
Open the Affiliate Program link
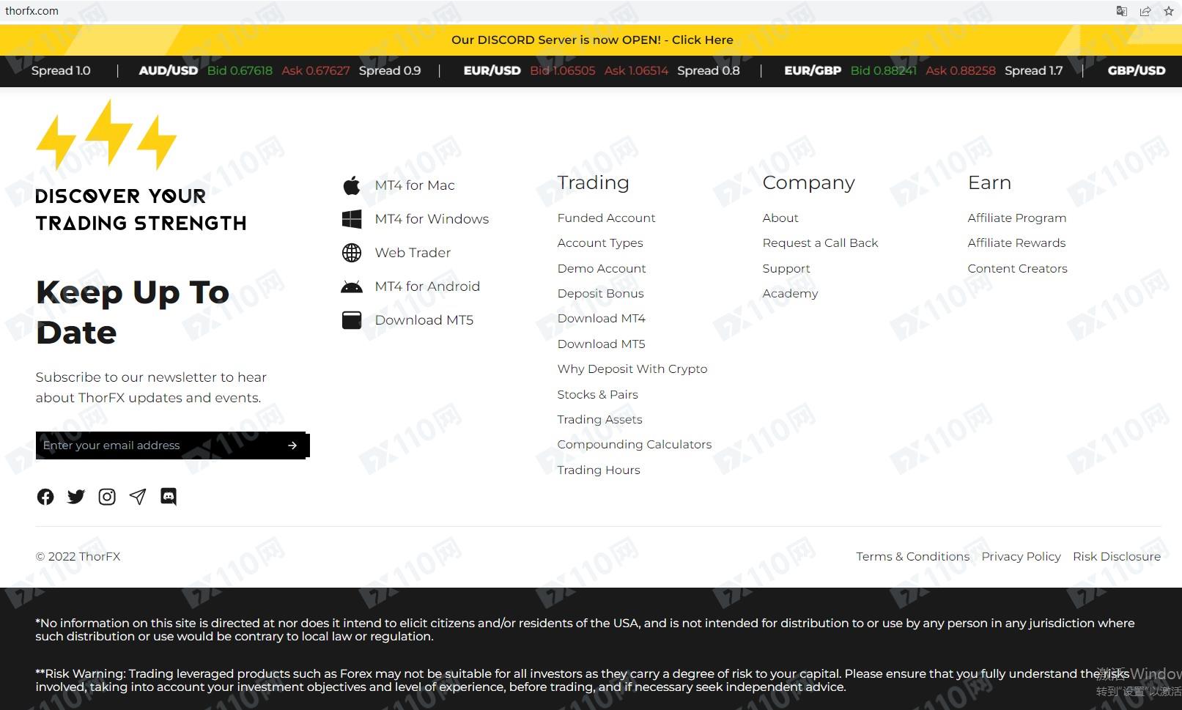pos(1016,218)
